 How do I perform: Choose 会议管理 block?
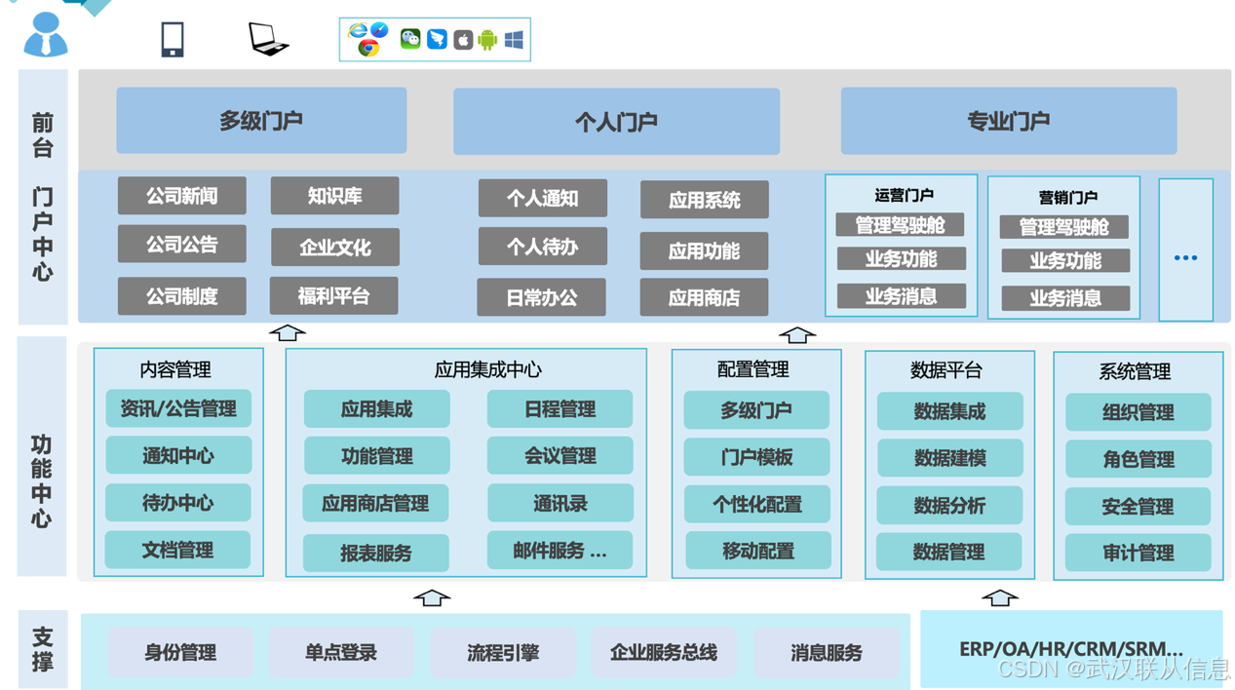560,455
